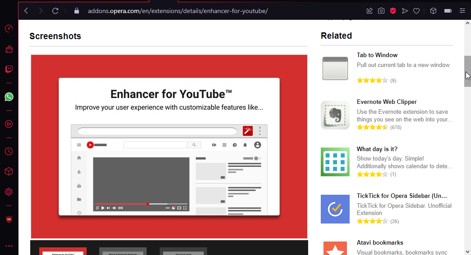Open the ad blocker shield icon
The height and width of the screenshot is (255, 471).
click(393, 11)
